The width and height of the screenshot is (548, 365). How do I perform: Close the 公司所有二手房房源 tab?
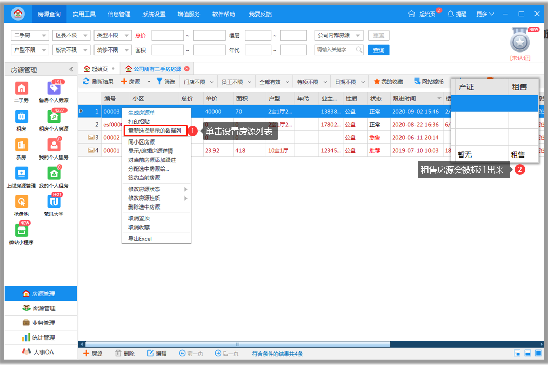pos(187,69)
